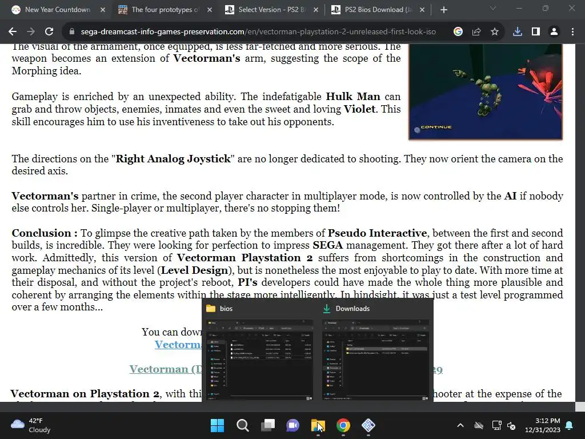Switch to Select Version - PS2 tab
The width and height of the screenshot is (585, 439).
(x=272, y=10)
